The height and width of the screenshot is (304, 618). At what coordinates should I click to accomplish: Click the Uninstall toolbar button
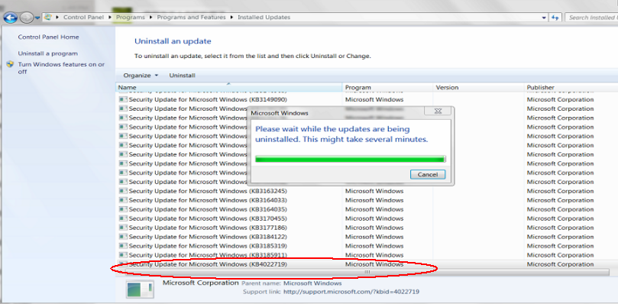[x=182, y=76]
